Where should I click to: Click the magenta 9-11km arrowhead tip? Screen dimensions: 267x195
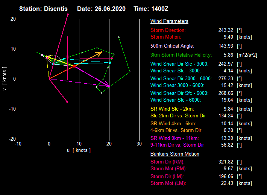point(109,86)
